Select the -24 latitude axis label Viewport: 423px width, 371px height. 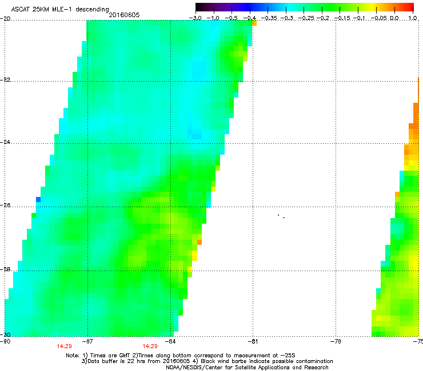pyautogui.click(x=5, y=142)
